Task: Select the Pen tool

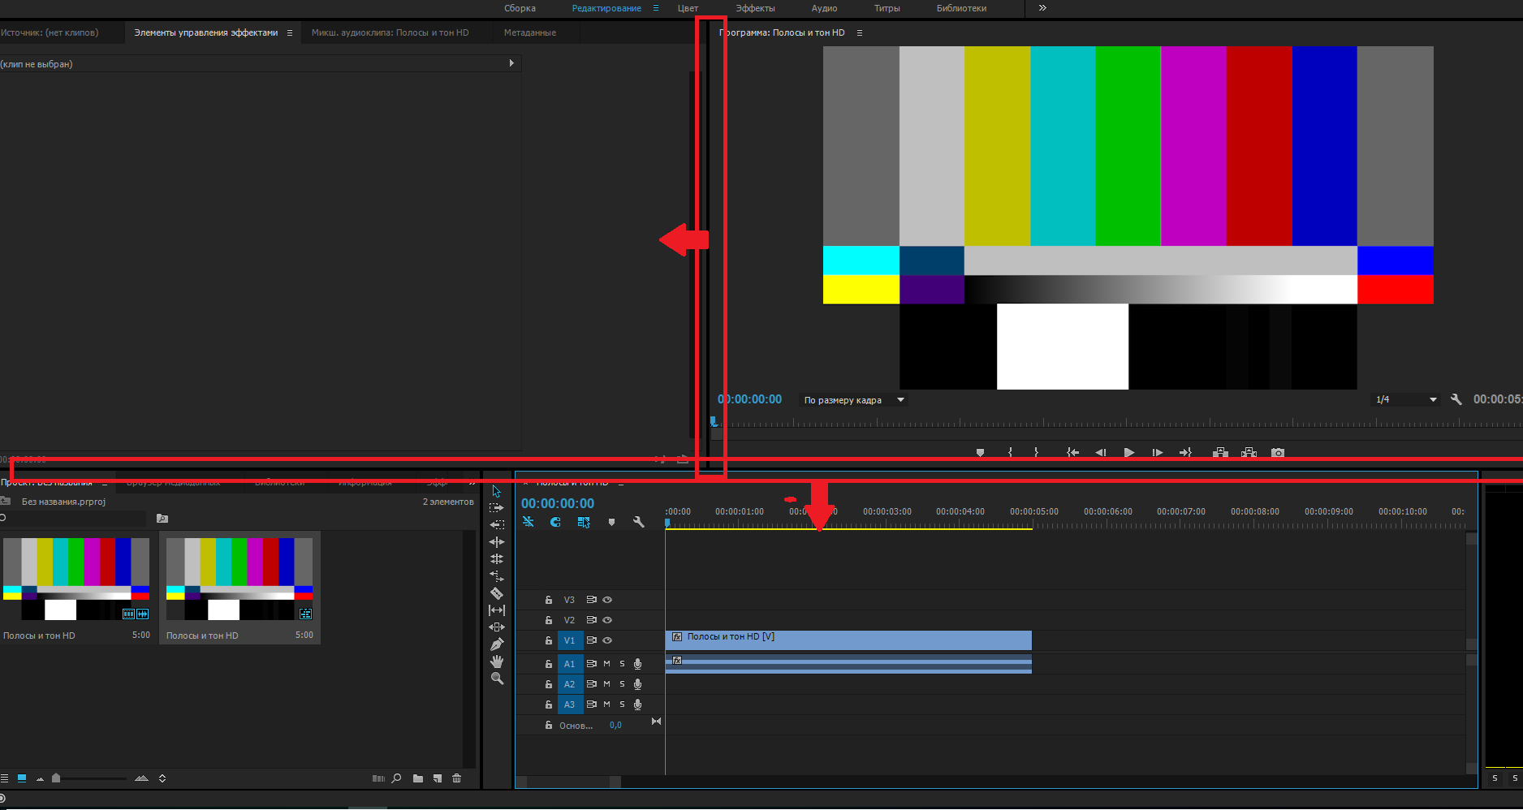Action: click(x=497, y=644)
